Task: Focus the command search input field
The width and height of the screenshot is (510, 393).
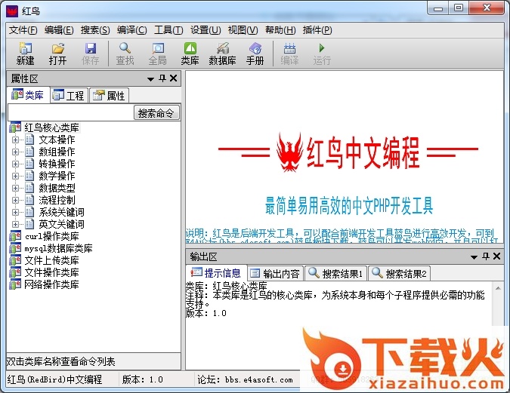Action: (x=70, y=113)
